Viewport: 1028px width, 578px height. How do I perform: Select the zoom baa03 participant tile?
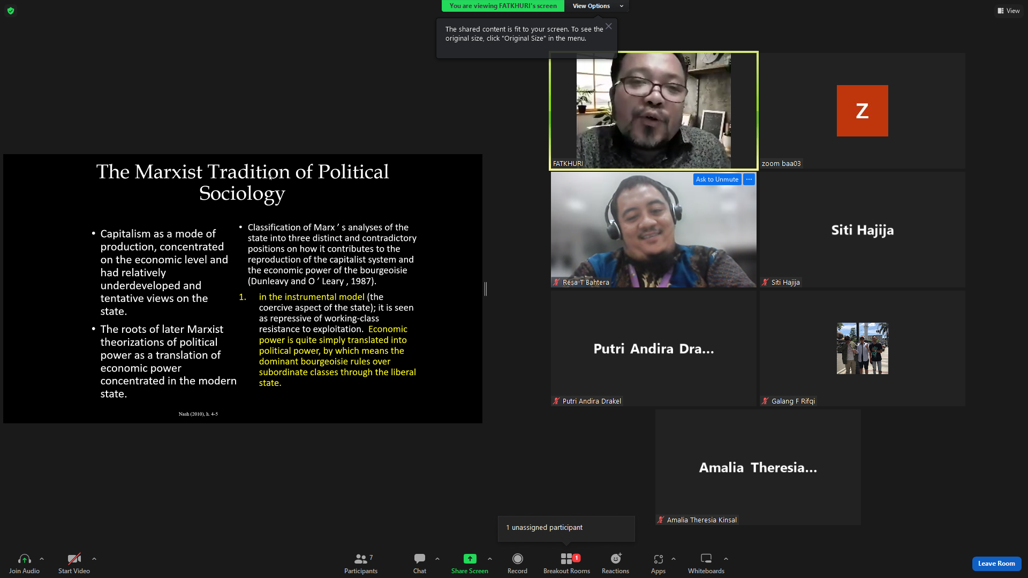[x=863, y=111]
